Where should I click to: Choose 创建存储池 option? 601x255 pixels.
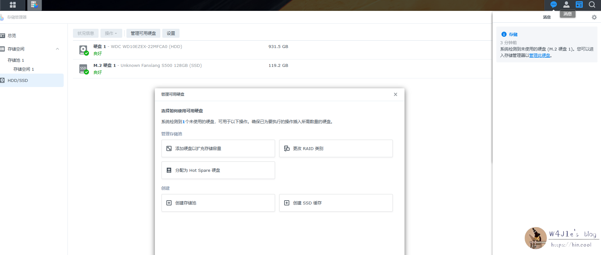tap(218, 203)
